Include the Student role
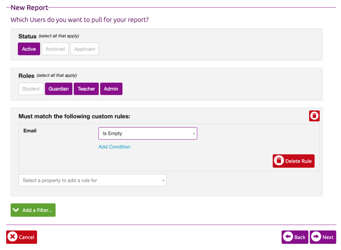The height and width of the screenshot is (250, 341). (31, 89)
